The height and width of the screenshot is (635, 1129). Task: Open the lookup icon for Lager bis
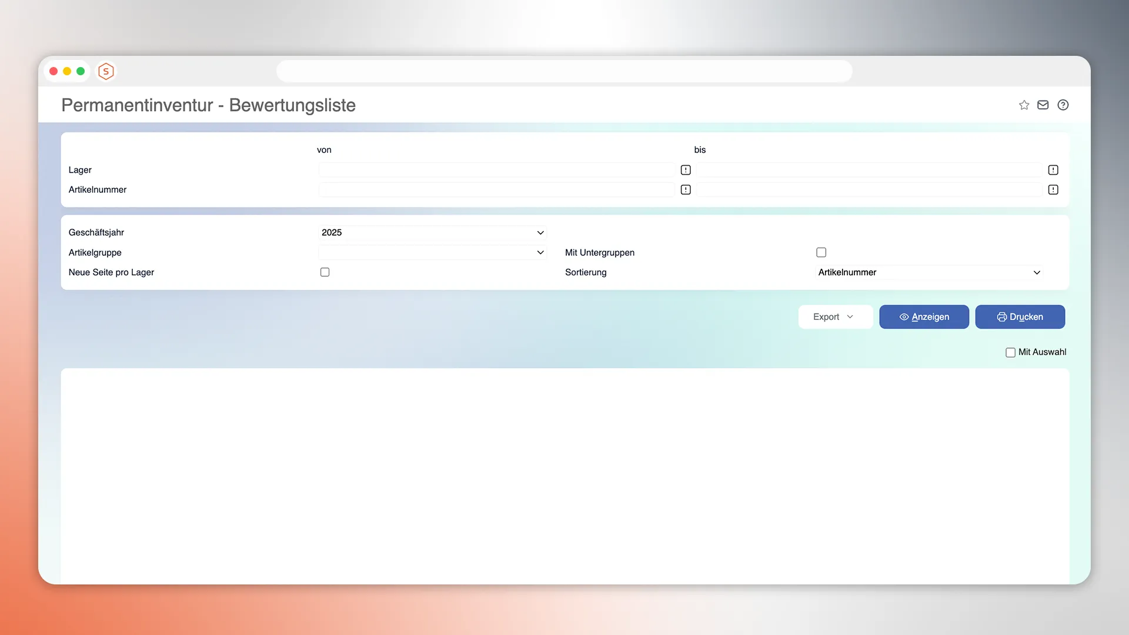coord(1053,170)
